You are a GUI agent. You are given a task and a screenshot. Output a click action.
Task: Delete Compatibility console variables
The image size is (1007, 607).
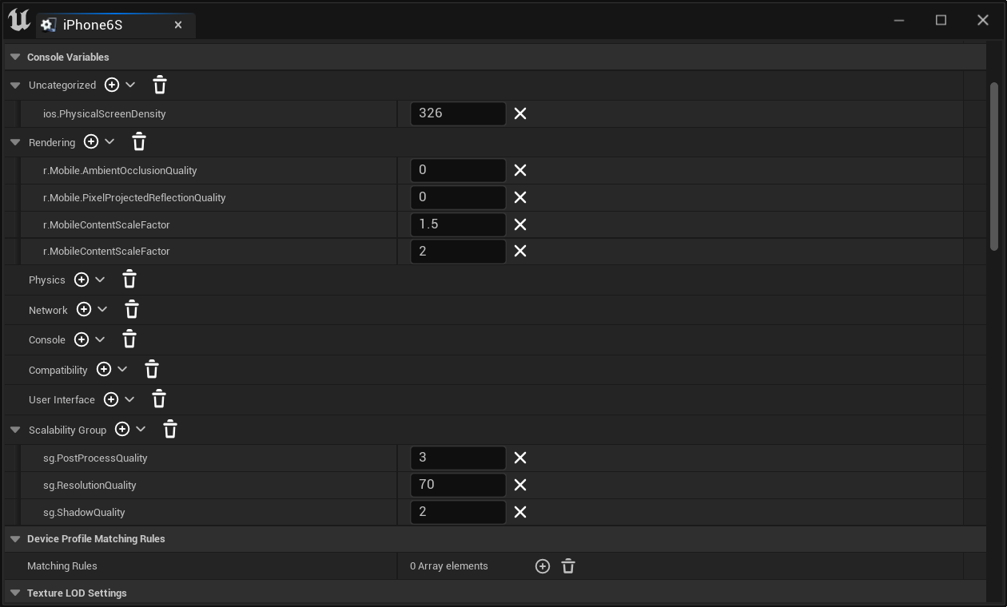point(152,370)
